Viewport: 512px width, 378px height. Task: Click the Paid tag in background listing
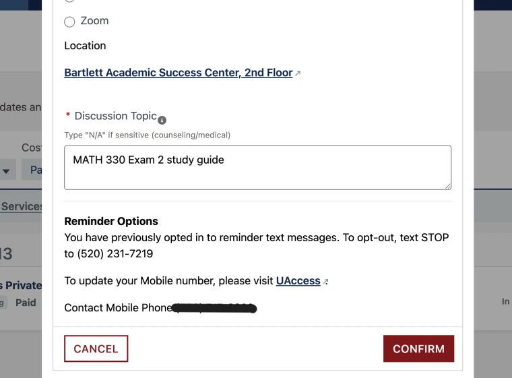(x=26, y=303)
